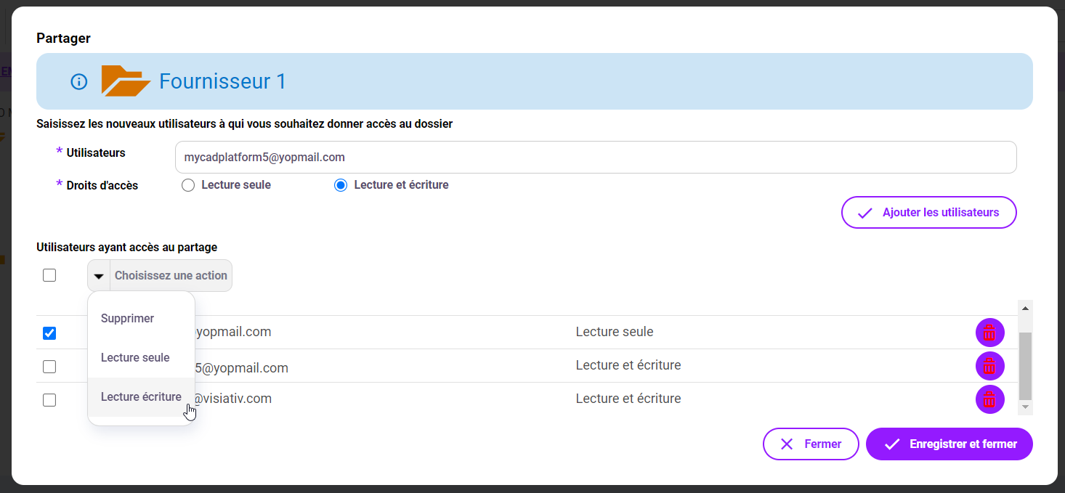Uncheck the checked first user row checkbox
This screenshot has width=1065, height=493.
(x=49, y=333)
